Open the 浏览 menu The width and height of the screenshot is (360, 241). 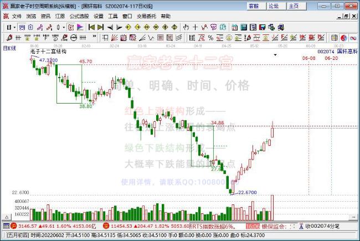point(31,16)
